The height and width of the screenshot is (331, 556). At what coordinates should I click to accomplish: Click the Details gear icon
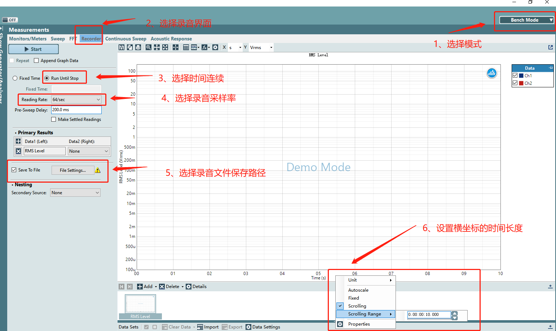tap(189, 287)
